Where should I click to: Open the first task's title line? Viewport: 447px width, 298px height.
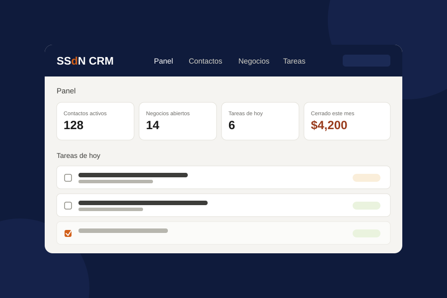[x=133, y=175]
